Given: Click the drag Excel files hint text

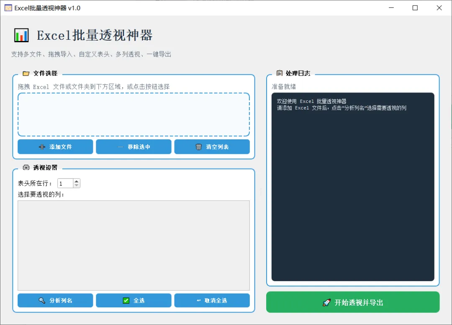Looking at the screenshot, I should [x=94, y=87].
